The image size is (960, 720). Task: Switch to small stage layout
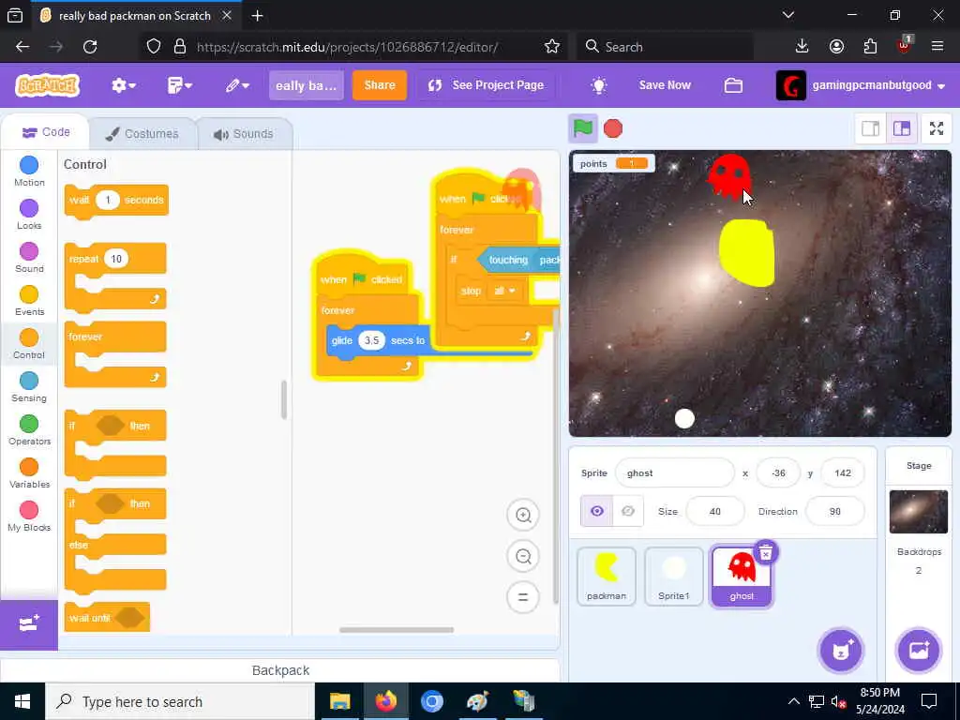870,128
